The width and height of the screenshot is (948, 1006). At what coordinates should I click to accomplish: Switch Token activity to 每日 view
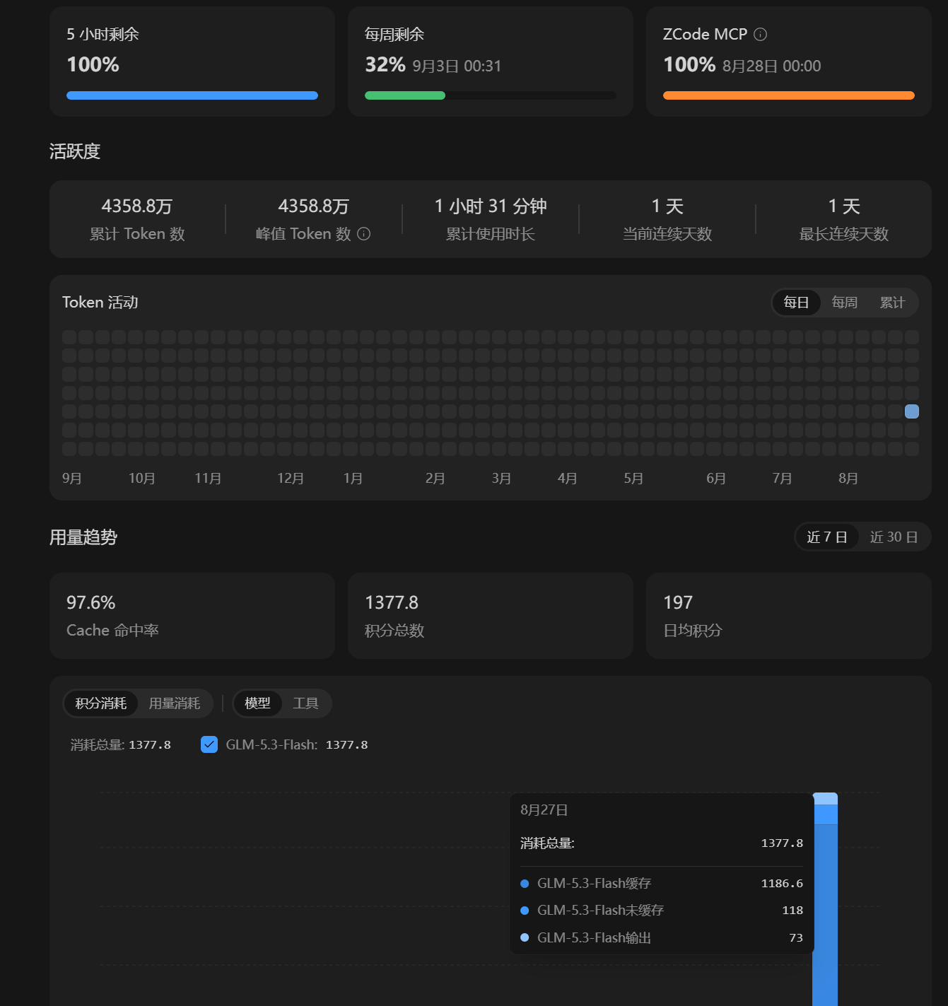click(x=796, y=303)
